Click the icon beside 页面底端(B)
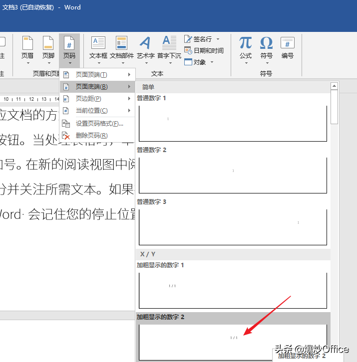The width and height of the screenshot is (357, 362). point(66,87)
